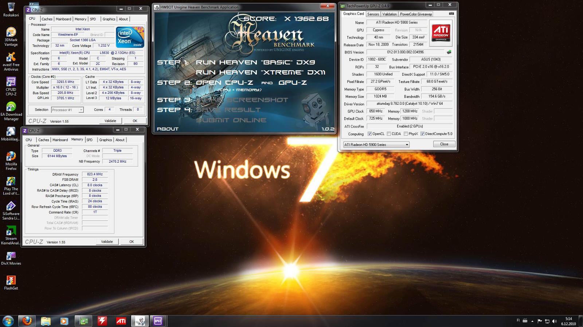Launch Mozilla Firefox from the desktop icon

(11, 160)
